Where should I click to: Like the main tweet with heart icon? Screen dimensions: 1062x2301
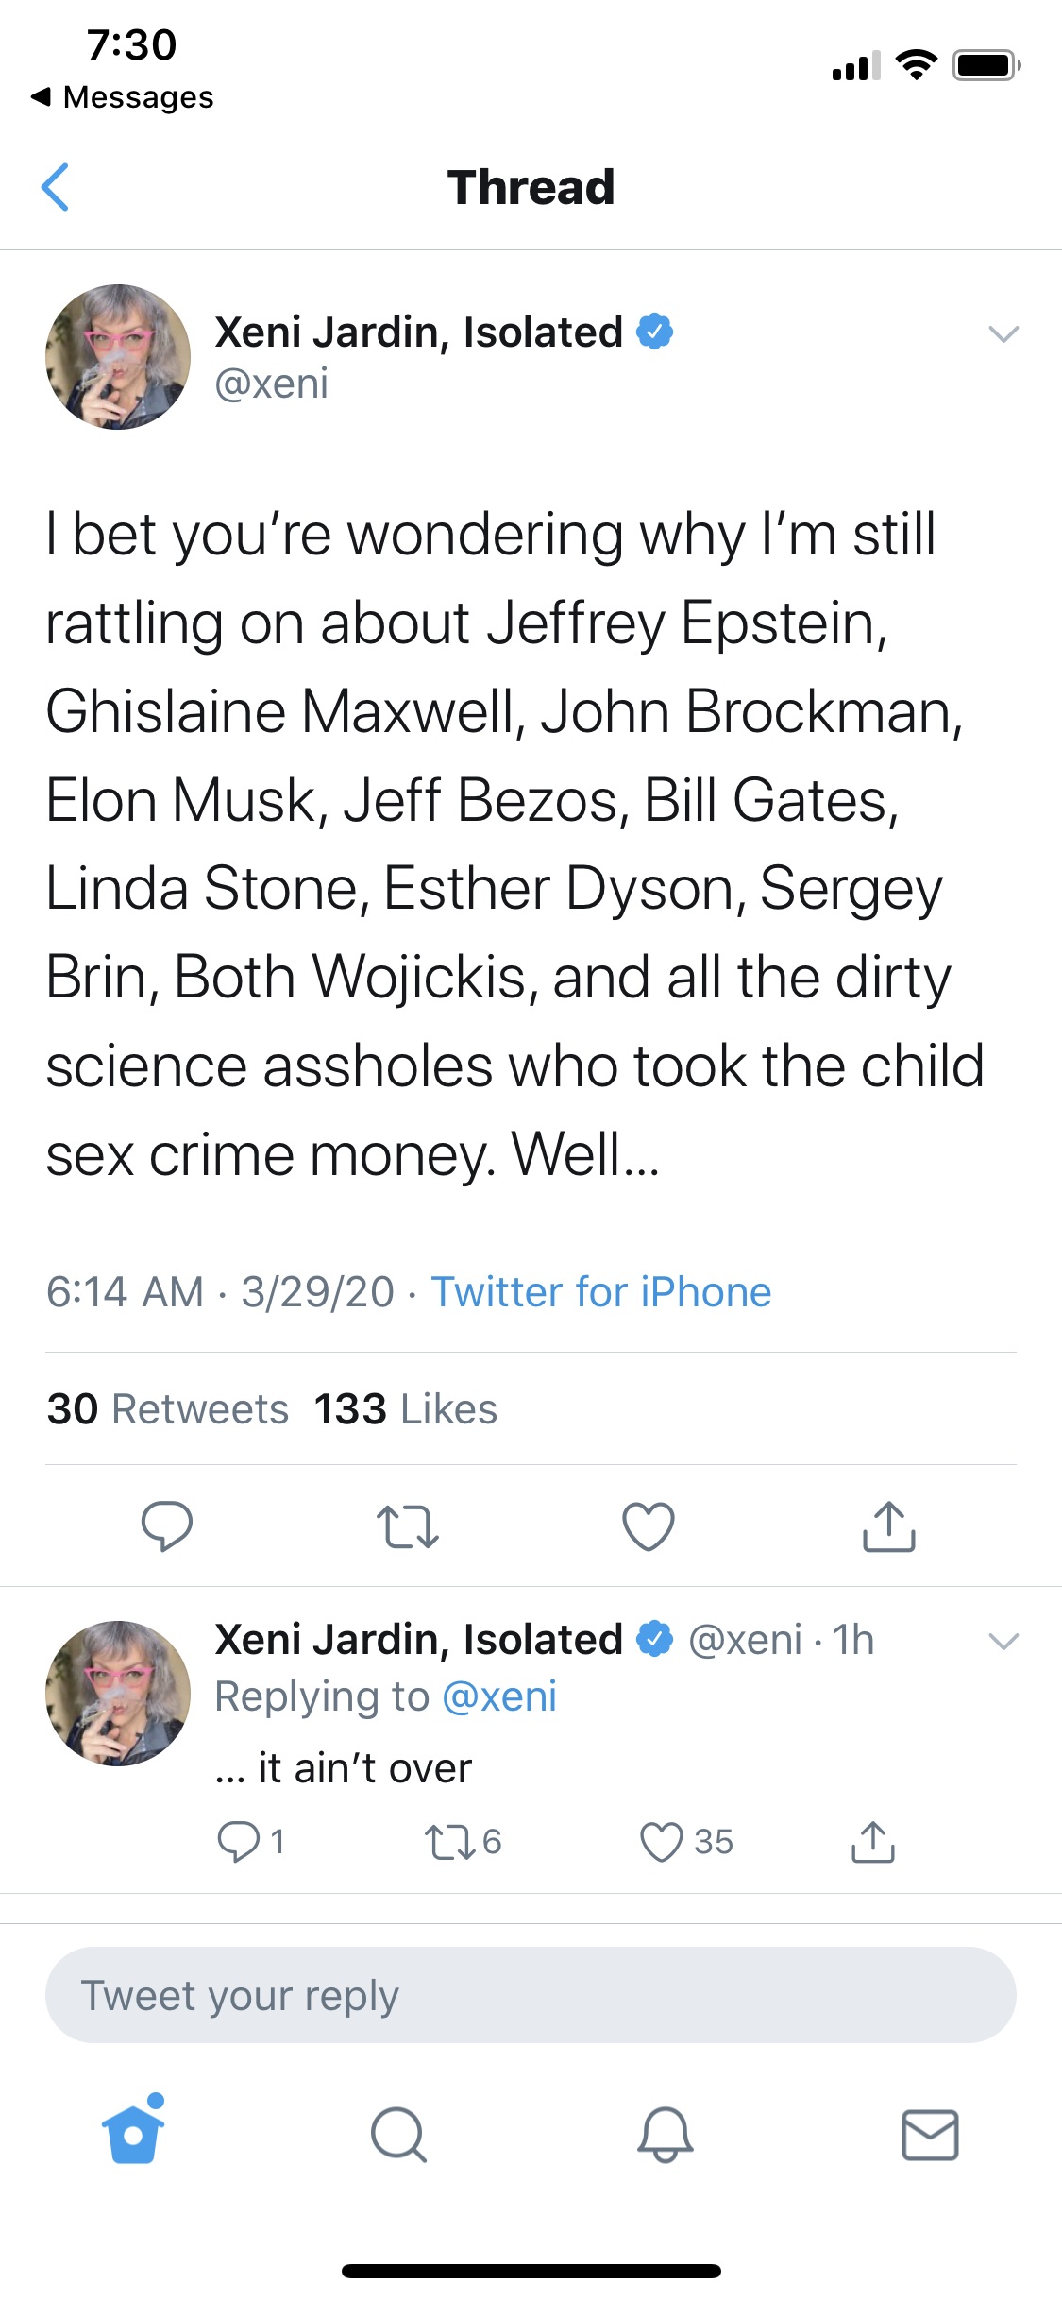pos(649,1526)
